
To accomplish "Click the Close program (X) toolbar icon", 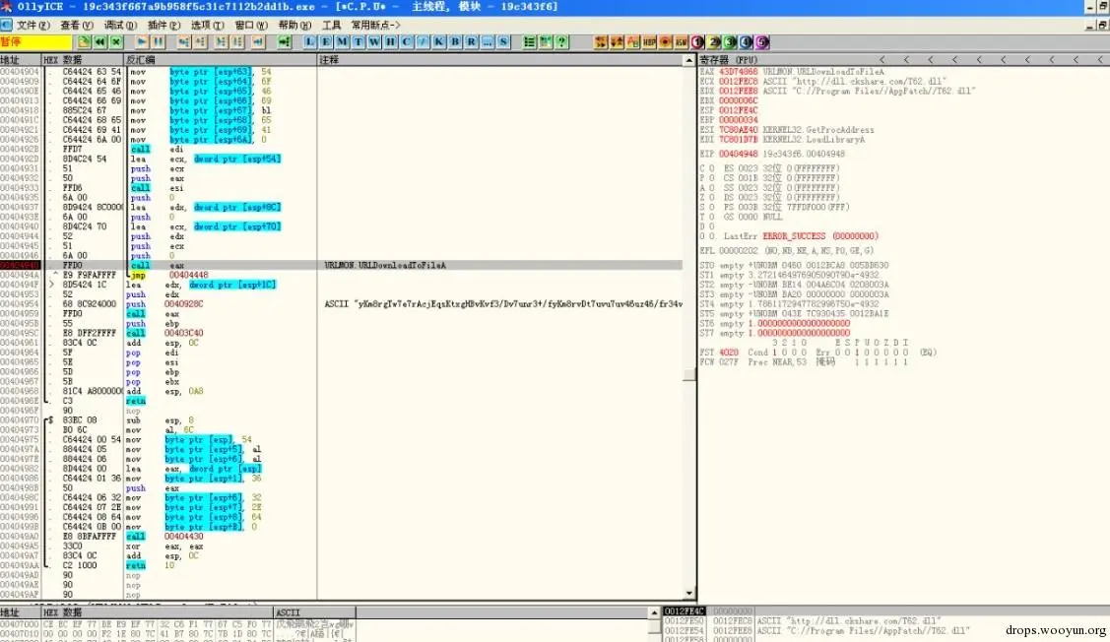I will (x=116, y=41).
